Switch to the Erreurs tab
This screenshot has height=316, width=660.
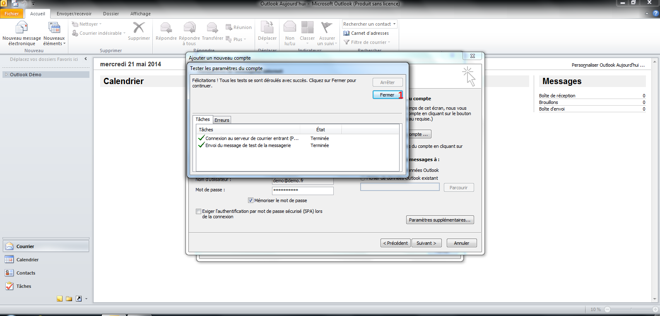click(222, 120)
